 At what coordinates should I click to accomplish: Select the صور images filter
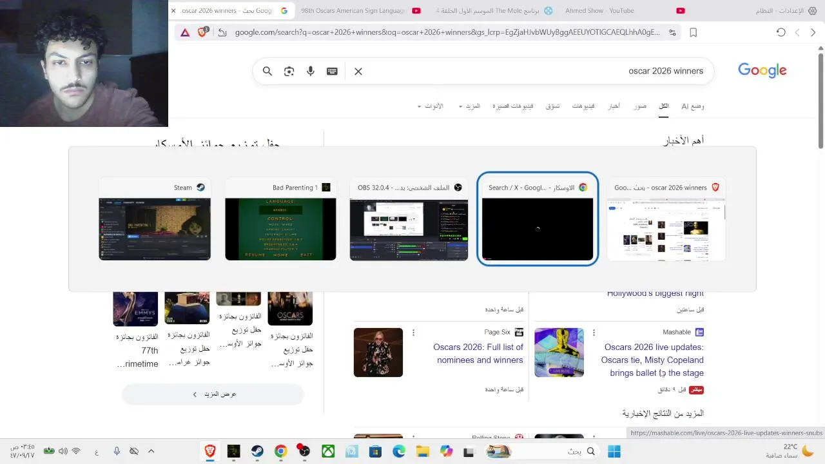640,106
